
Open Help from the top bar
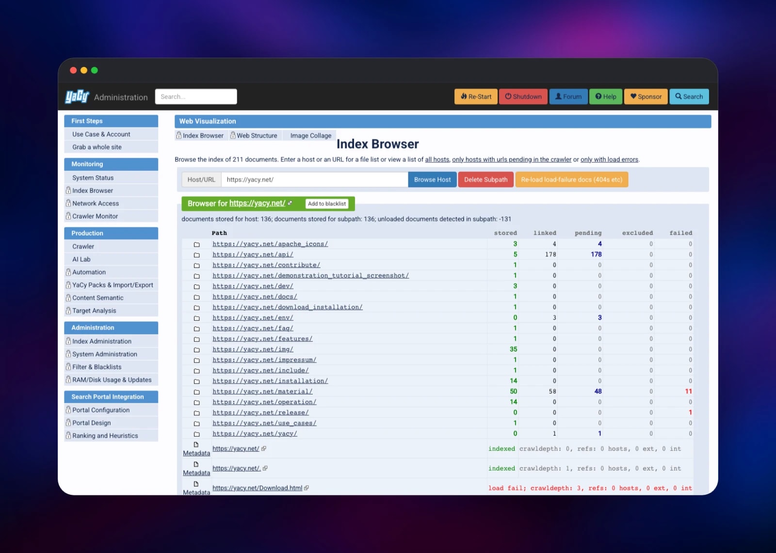(606, 96)
